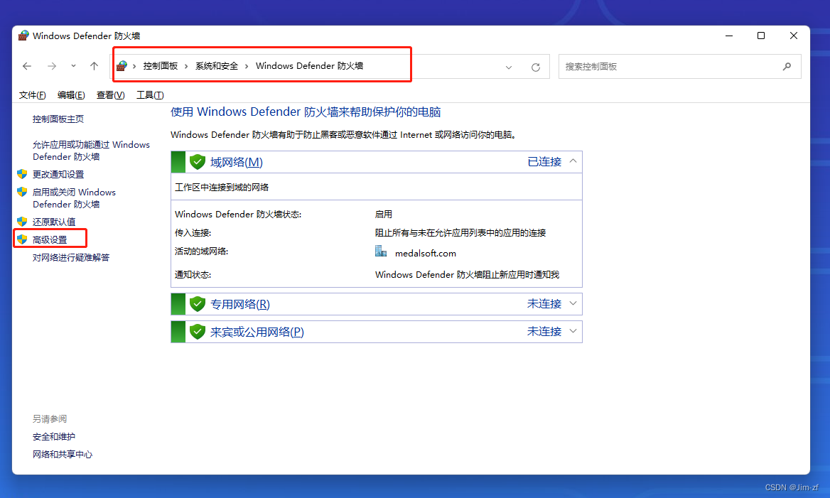
Task: Click 未连接 status of 来宾或公用网络
Action: click(x=544, y=331)
